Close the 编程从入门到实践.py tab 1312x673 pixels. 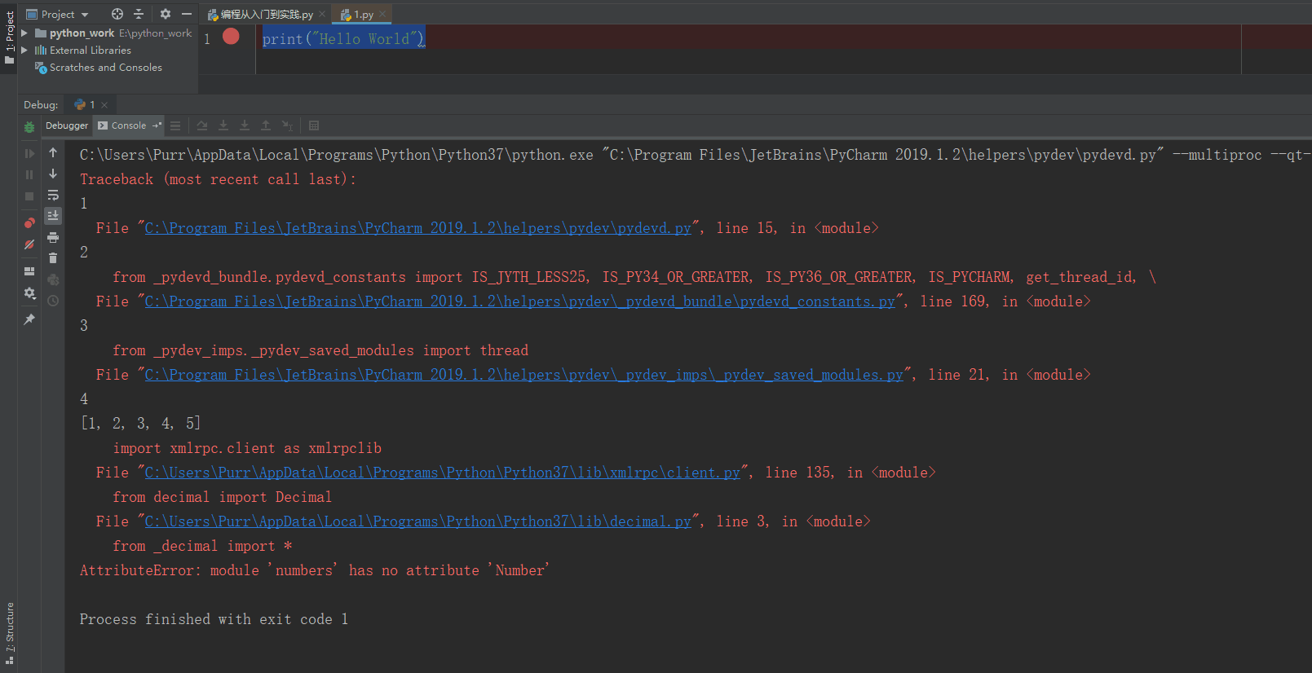[322, 14]
